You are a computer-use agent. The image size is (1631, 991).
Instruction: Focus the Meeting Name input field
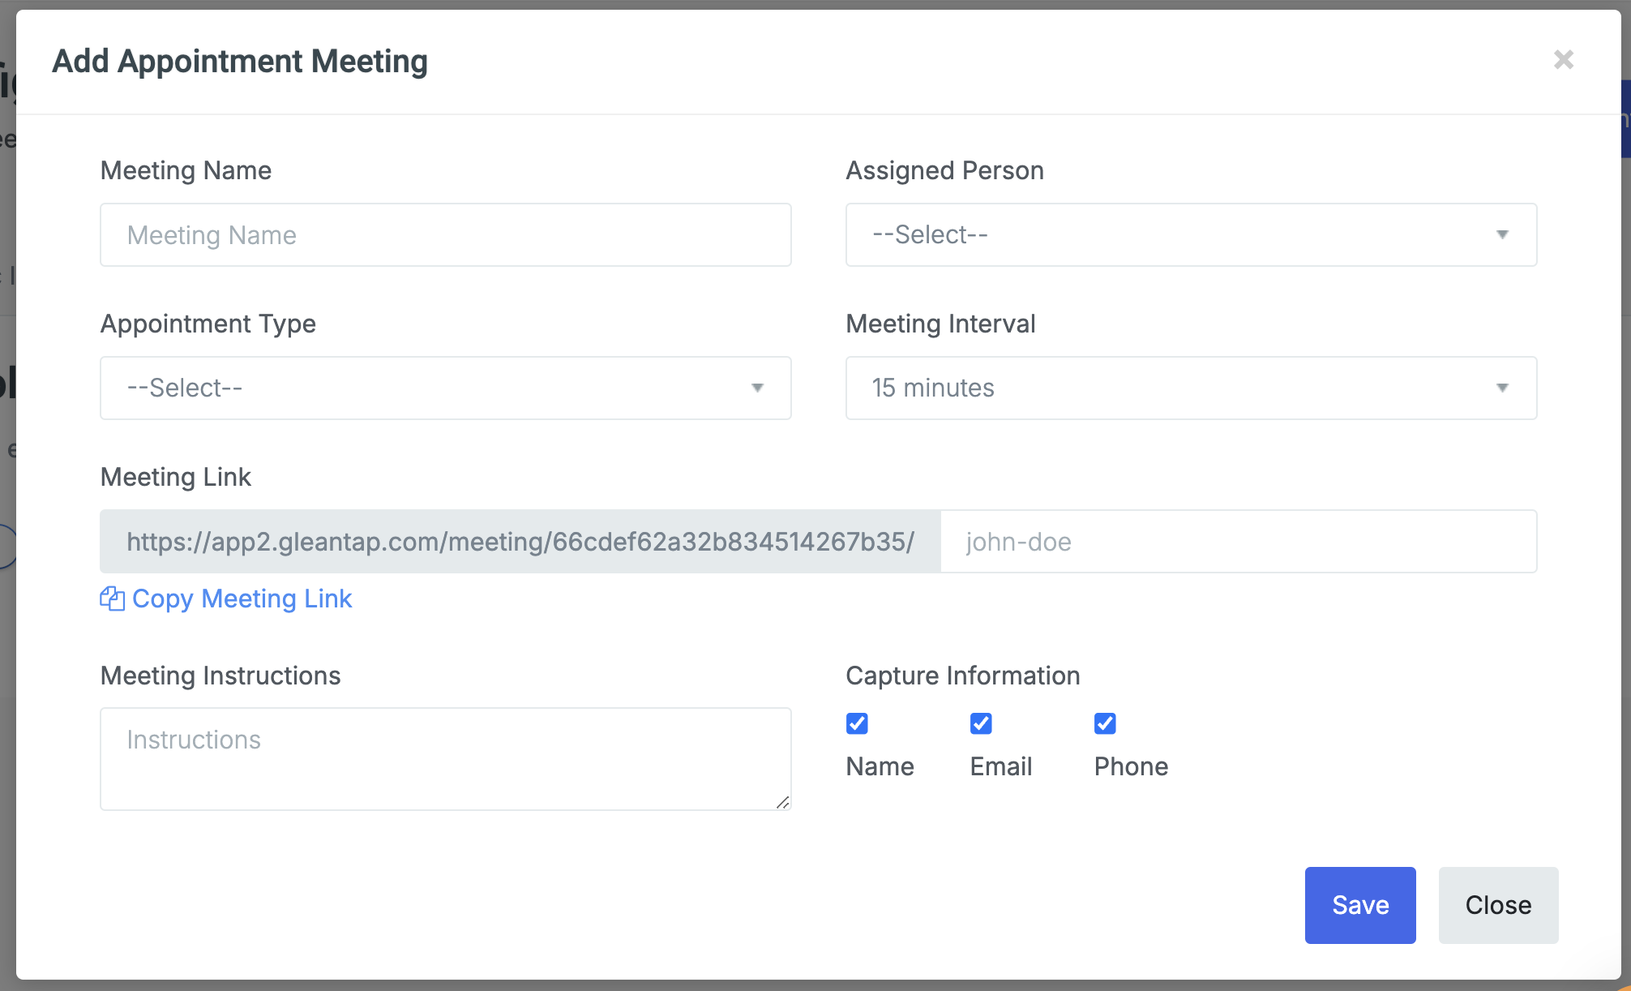[x=445, y=234]
